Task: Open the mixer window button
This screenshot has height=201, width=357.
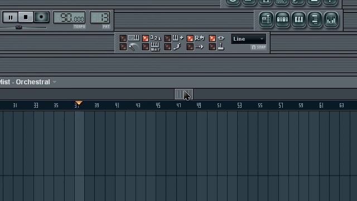Action: [x=331, y=20]
